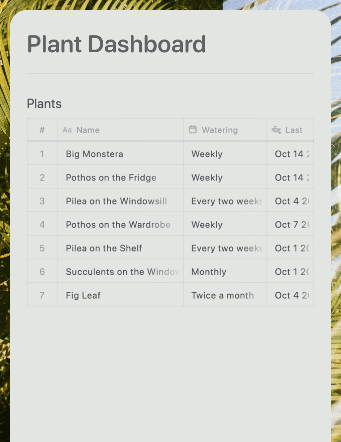341x442 pixels.
Task: Click the Plants section heading
Action: pyautogui.click(x=44, y=104)
